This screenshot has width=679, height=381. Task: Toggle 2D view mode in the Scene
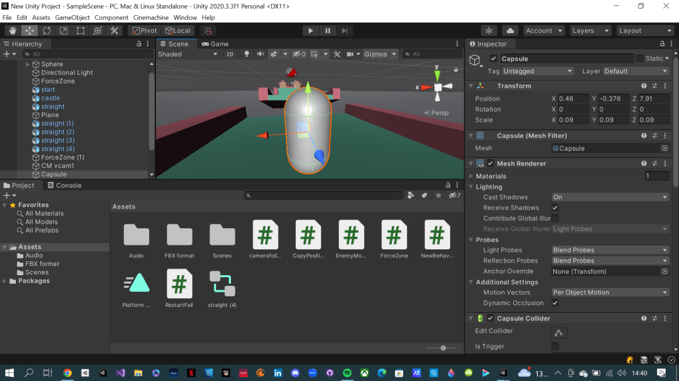(x=229, y=54)
